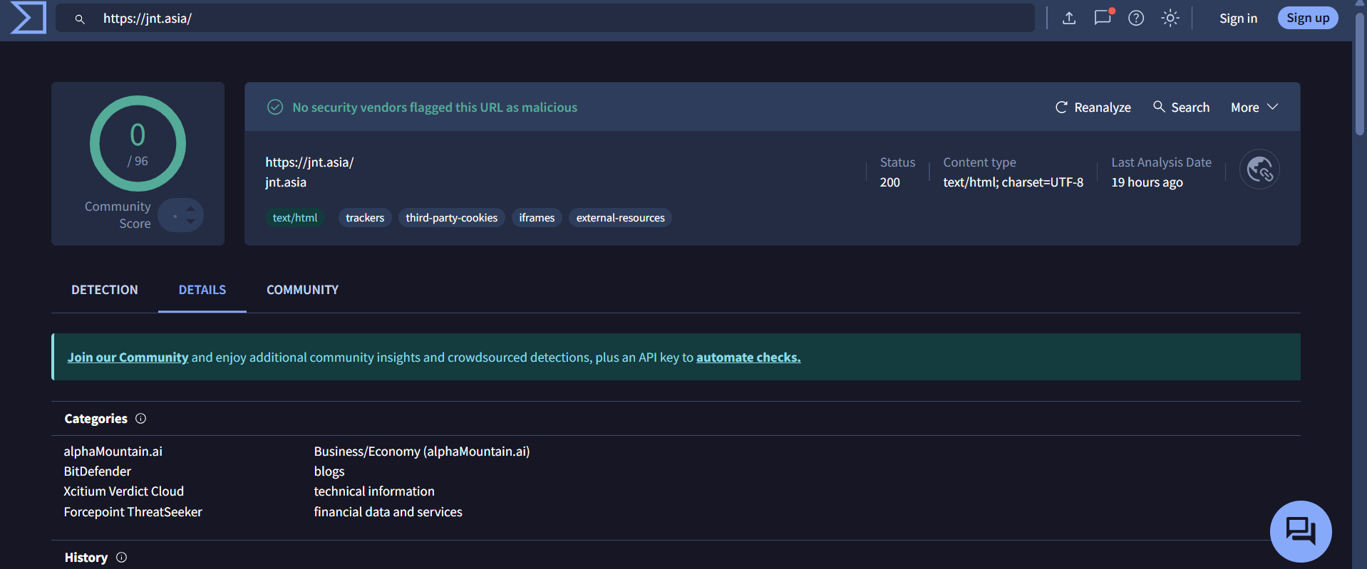
Task: Click the search magnifier icon in URL bar
Action: [x=80, y=19]
